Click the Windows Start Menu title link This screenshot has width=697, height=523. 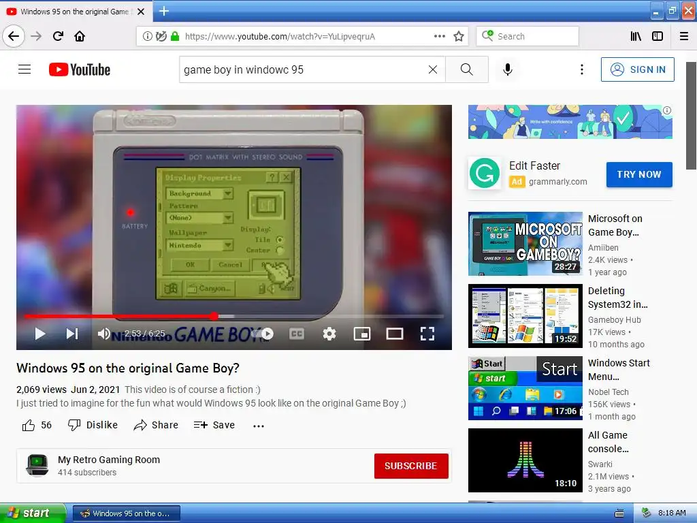point(619,369)
